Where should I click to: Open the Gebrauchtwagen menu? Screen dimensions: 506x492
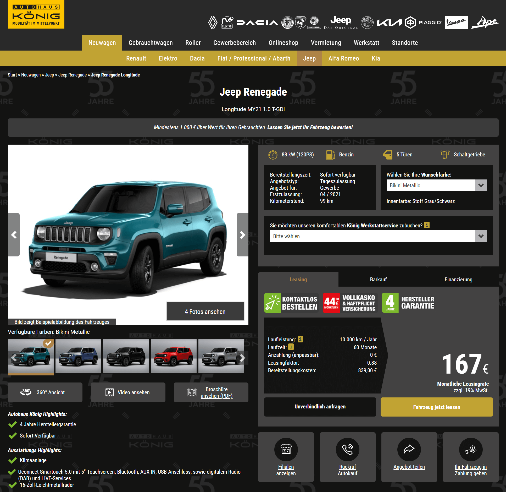click(151, 43)
